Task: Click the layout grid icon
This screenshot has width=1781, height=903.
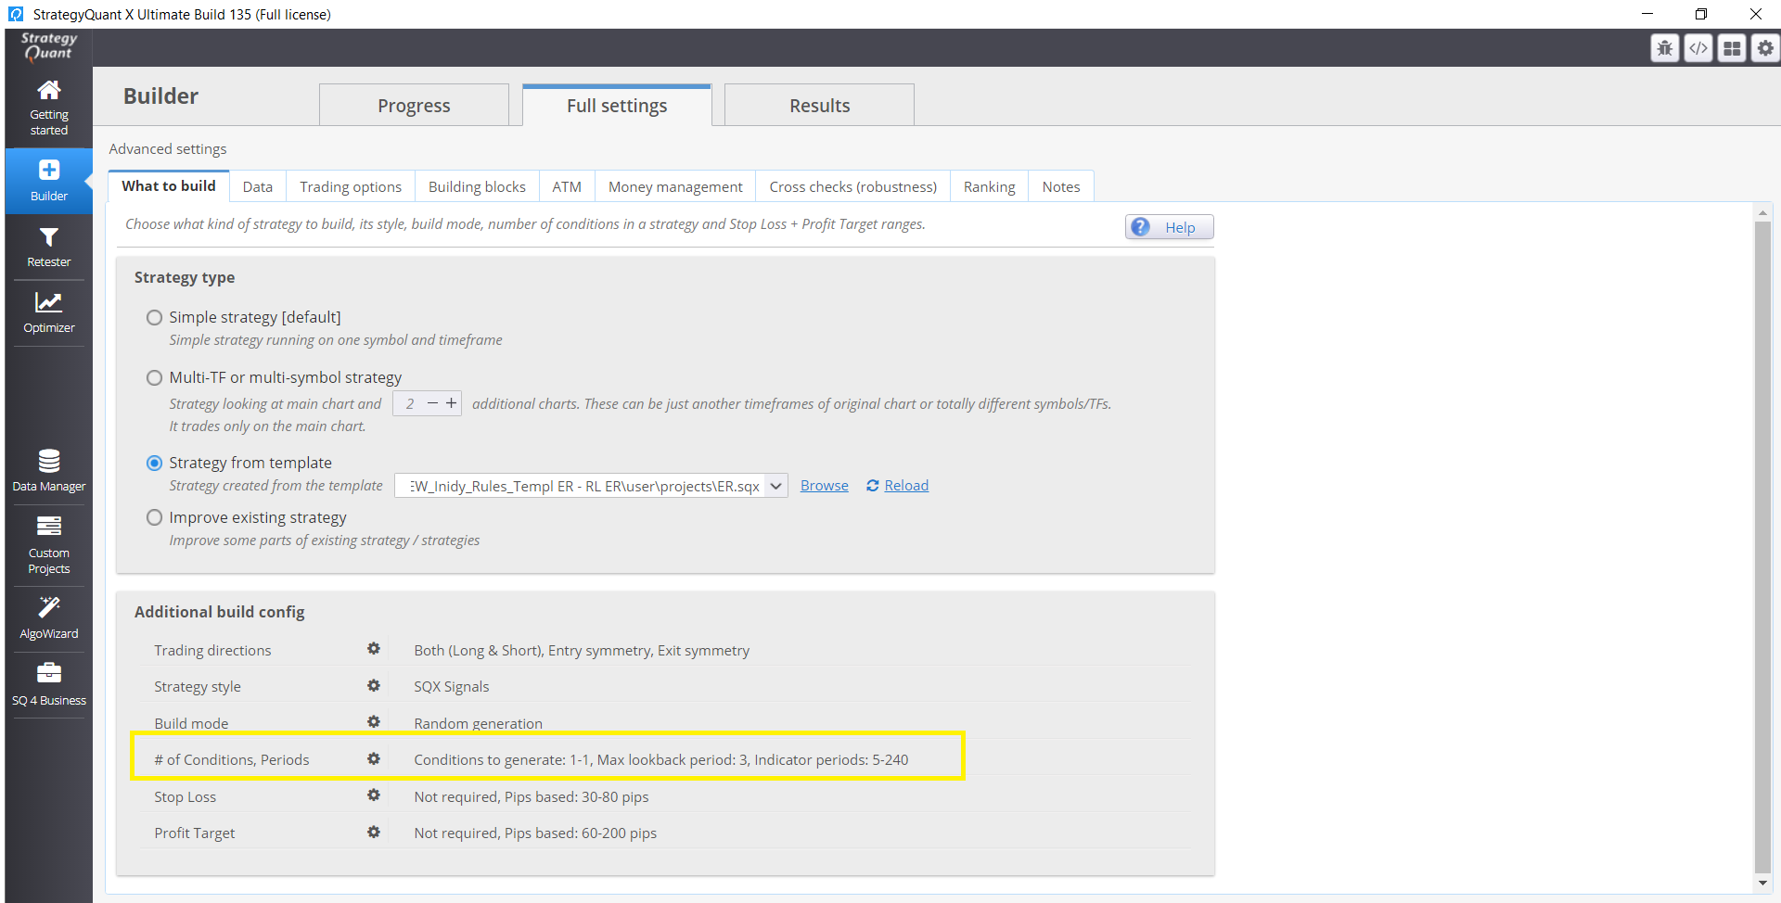Action: coord(1732,48)
